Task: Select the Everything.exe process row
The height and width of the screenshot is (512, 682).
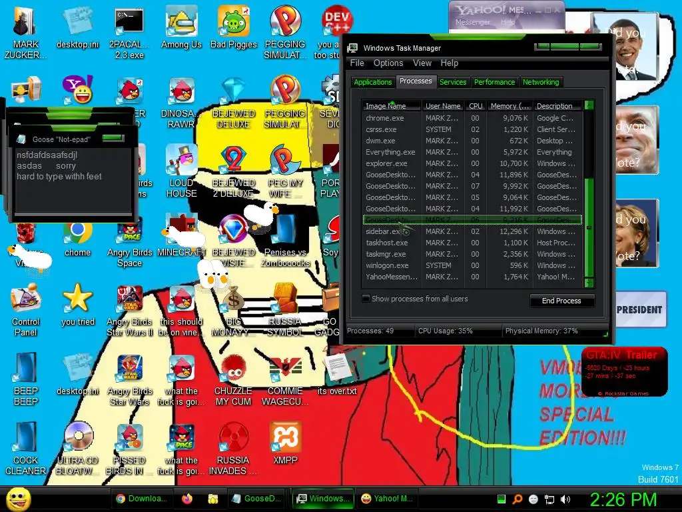Action: point(472,152)
